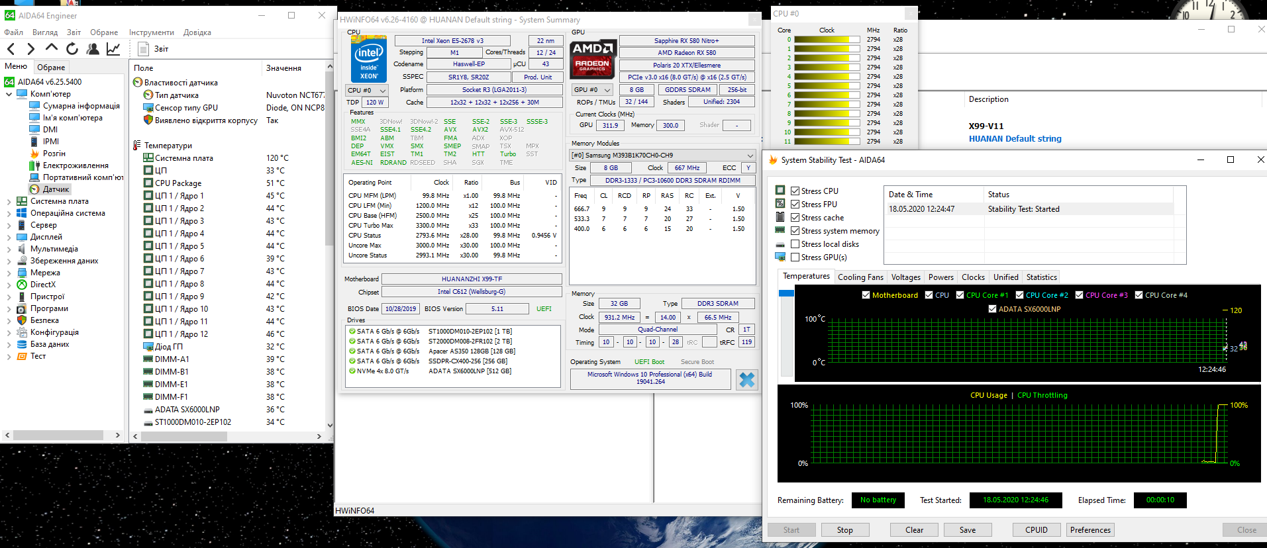The image size is (1267, 548).
Task: Open the GPU #0 selector dropdown in HWiNFO
Action: [x=592, y=89]
